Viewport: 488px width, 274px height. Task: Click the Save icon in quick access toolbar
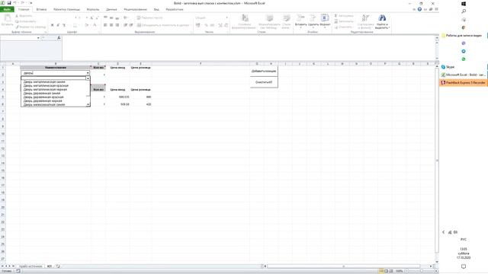[x=8, y=3]
